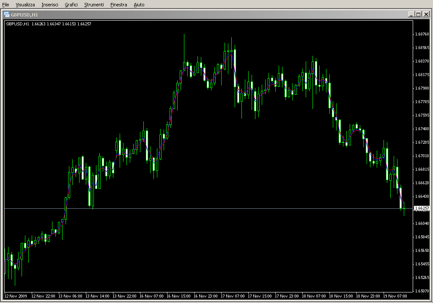The image size is (433, 303).
Task: Click the 1.67205 price axis label
Action: (x=422, y=142)
